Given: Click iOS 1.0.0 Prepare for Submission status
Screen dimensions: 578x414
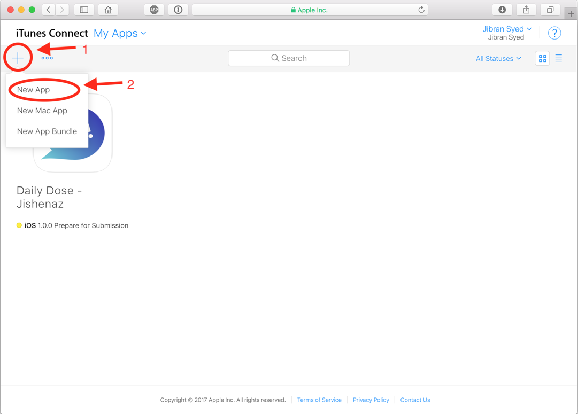Looking at the screenshot, I should pos(73,225).
